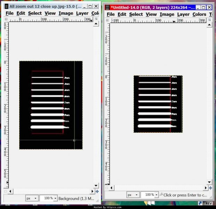Click scroll right arrow in Untitled window

pos(206,188)
